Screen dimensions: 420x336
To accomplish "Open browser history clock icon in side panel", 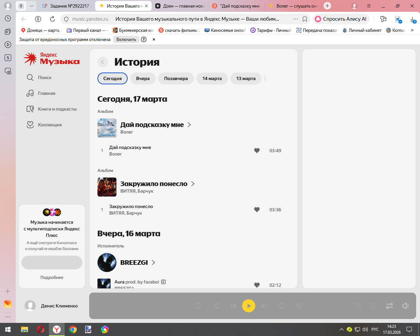I will pos(8,18).
